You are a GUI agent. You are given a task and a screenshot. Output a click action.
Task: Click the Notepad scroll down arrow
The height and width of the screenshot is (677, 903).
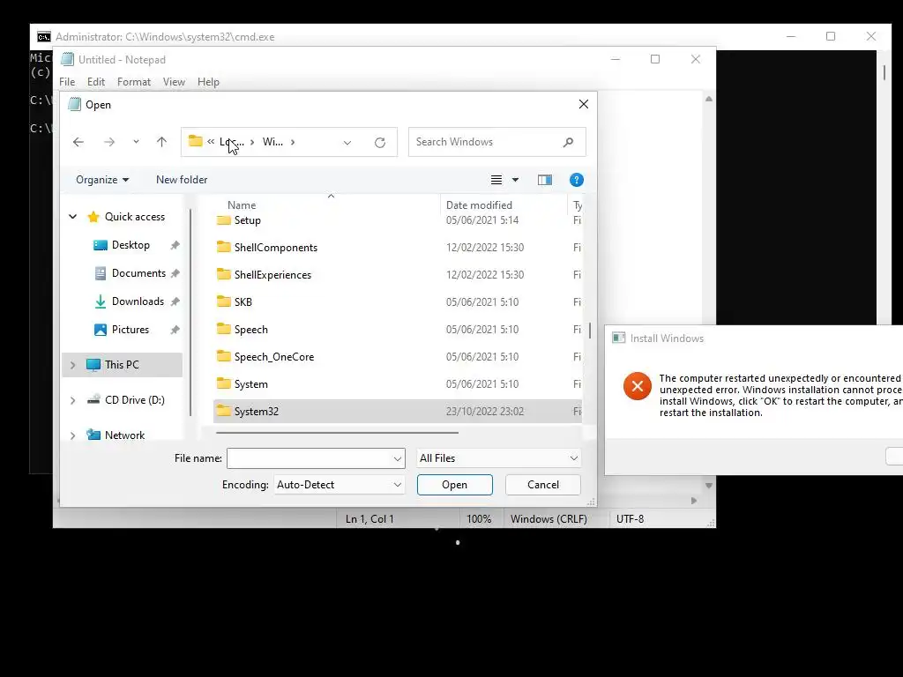(x=709, y=486)
